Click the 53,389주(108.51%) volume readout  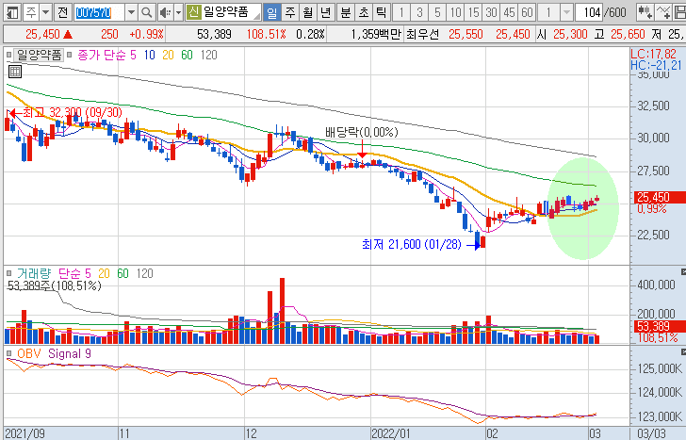[x=55, y=285]
